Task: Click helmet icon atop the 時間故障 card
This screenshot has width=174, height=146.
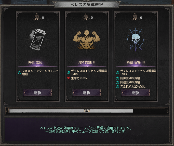Action: [x=37, y=17]
